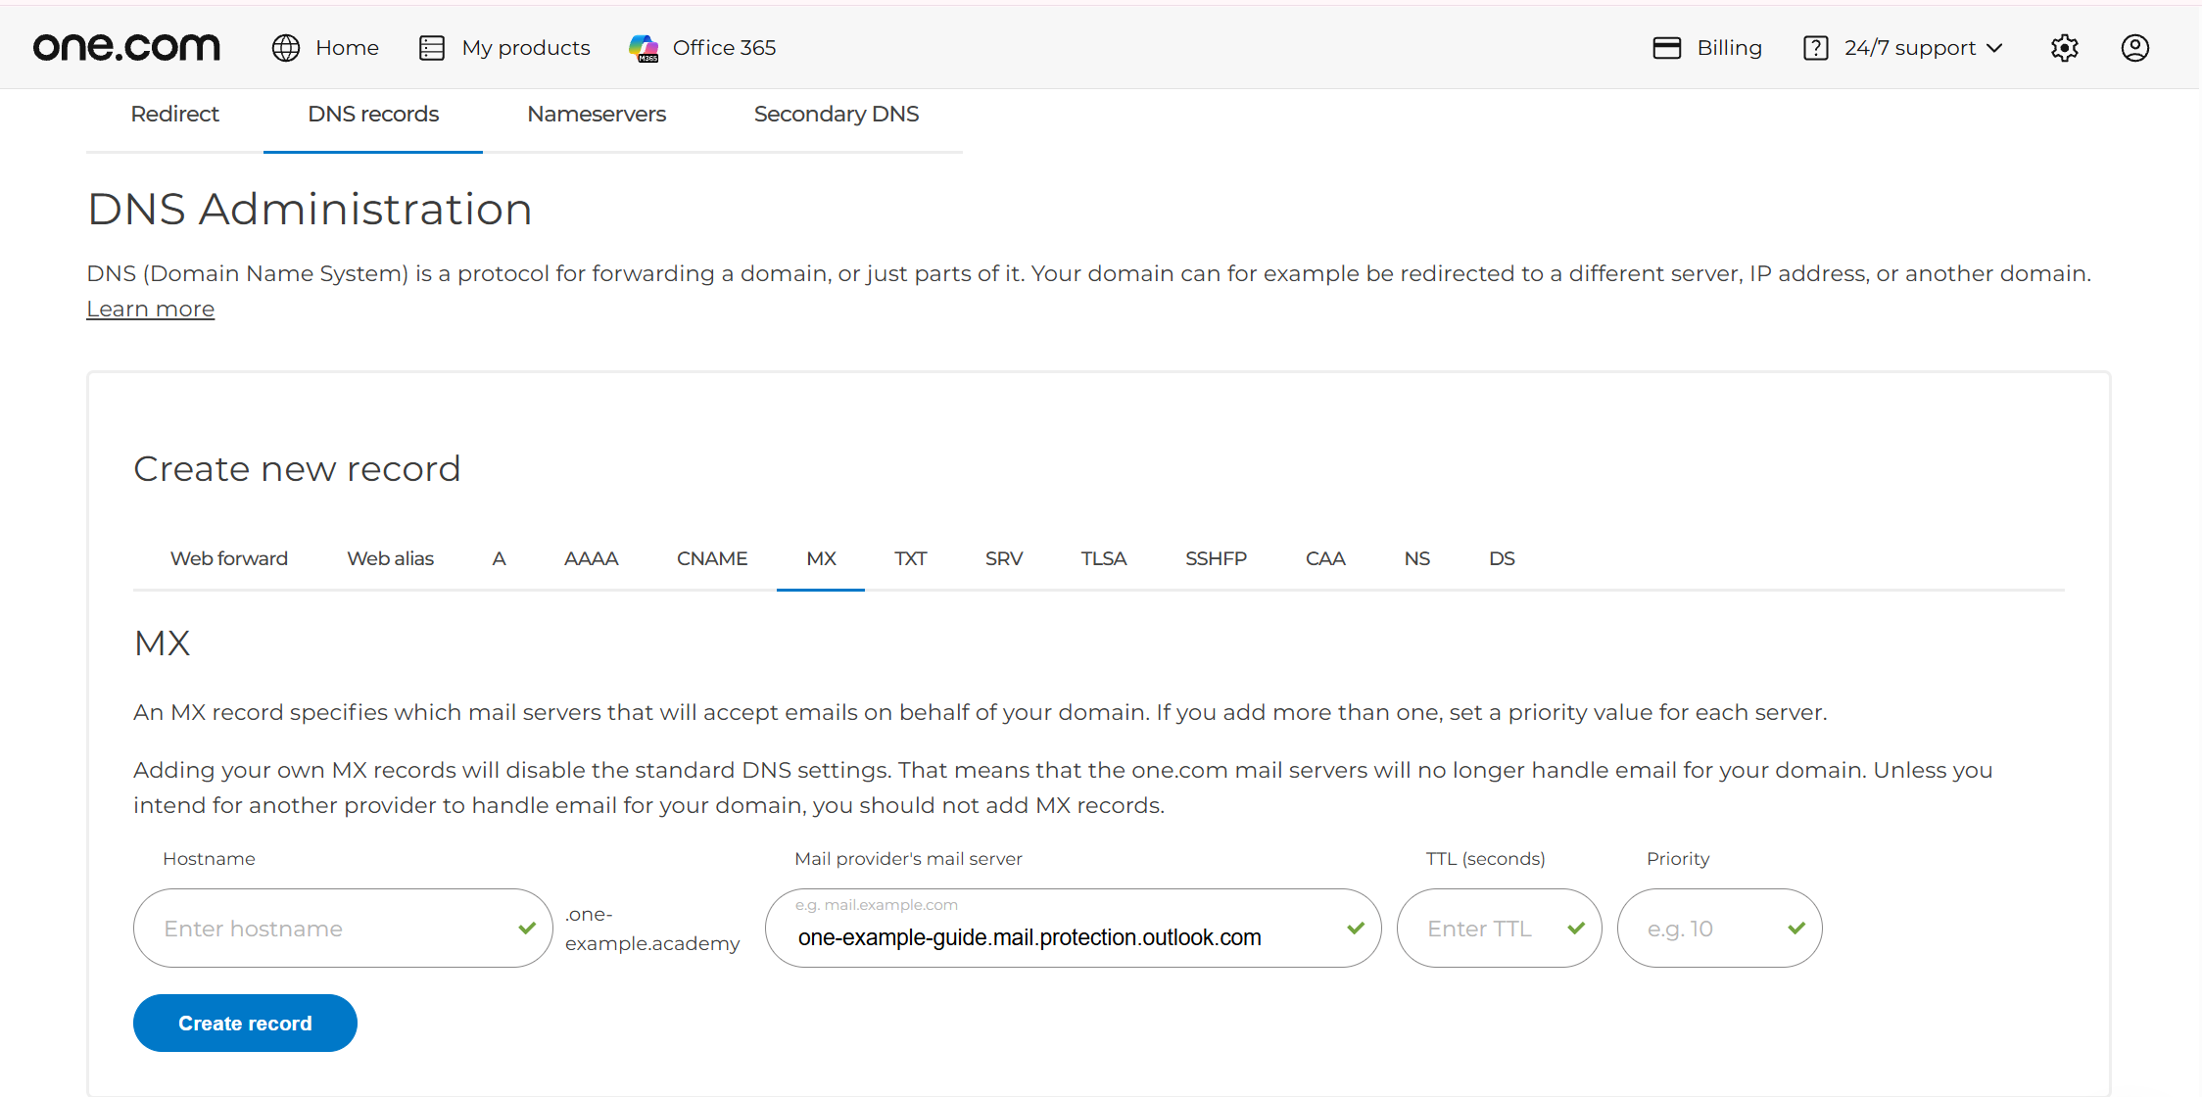The image size is (2202, 1097).
Task: Select the Web alias record type
Action: click(390, 558)
